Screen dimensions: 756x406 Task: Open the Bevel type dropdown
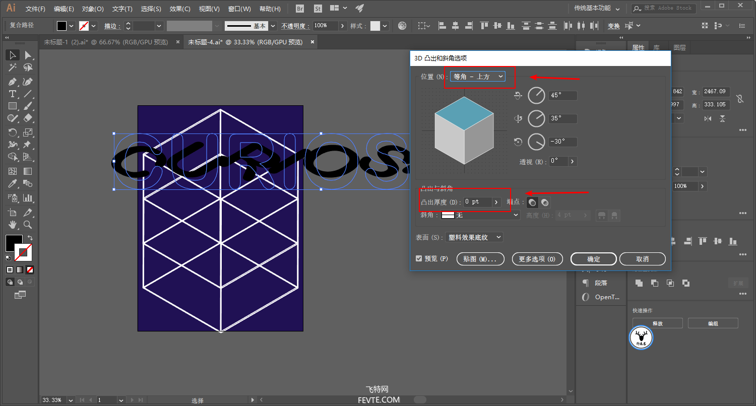tap(480, 215)
